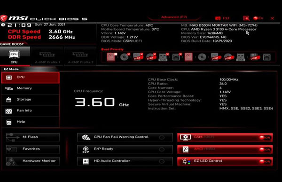The image size is (282, 182).
Task: Select the legacy hard disk boot device icon
Action: (188, 57)
